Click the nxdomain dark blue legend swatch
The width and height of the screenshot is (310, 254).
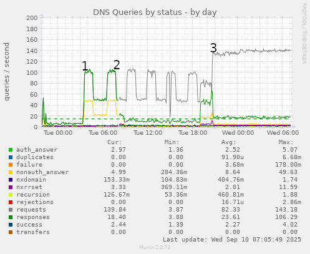(11, 180)
